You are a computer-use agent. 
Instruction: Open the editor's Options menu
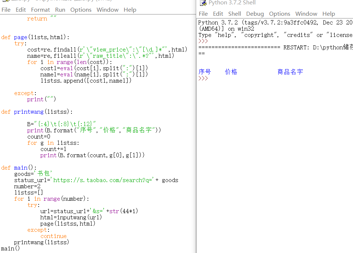pos(81,10)
